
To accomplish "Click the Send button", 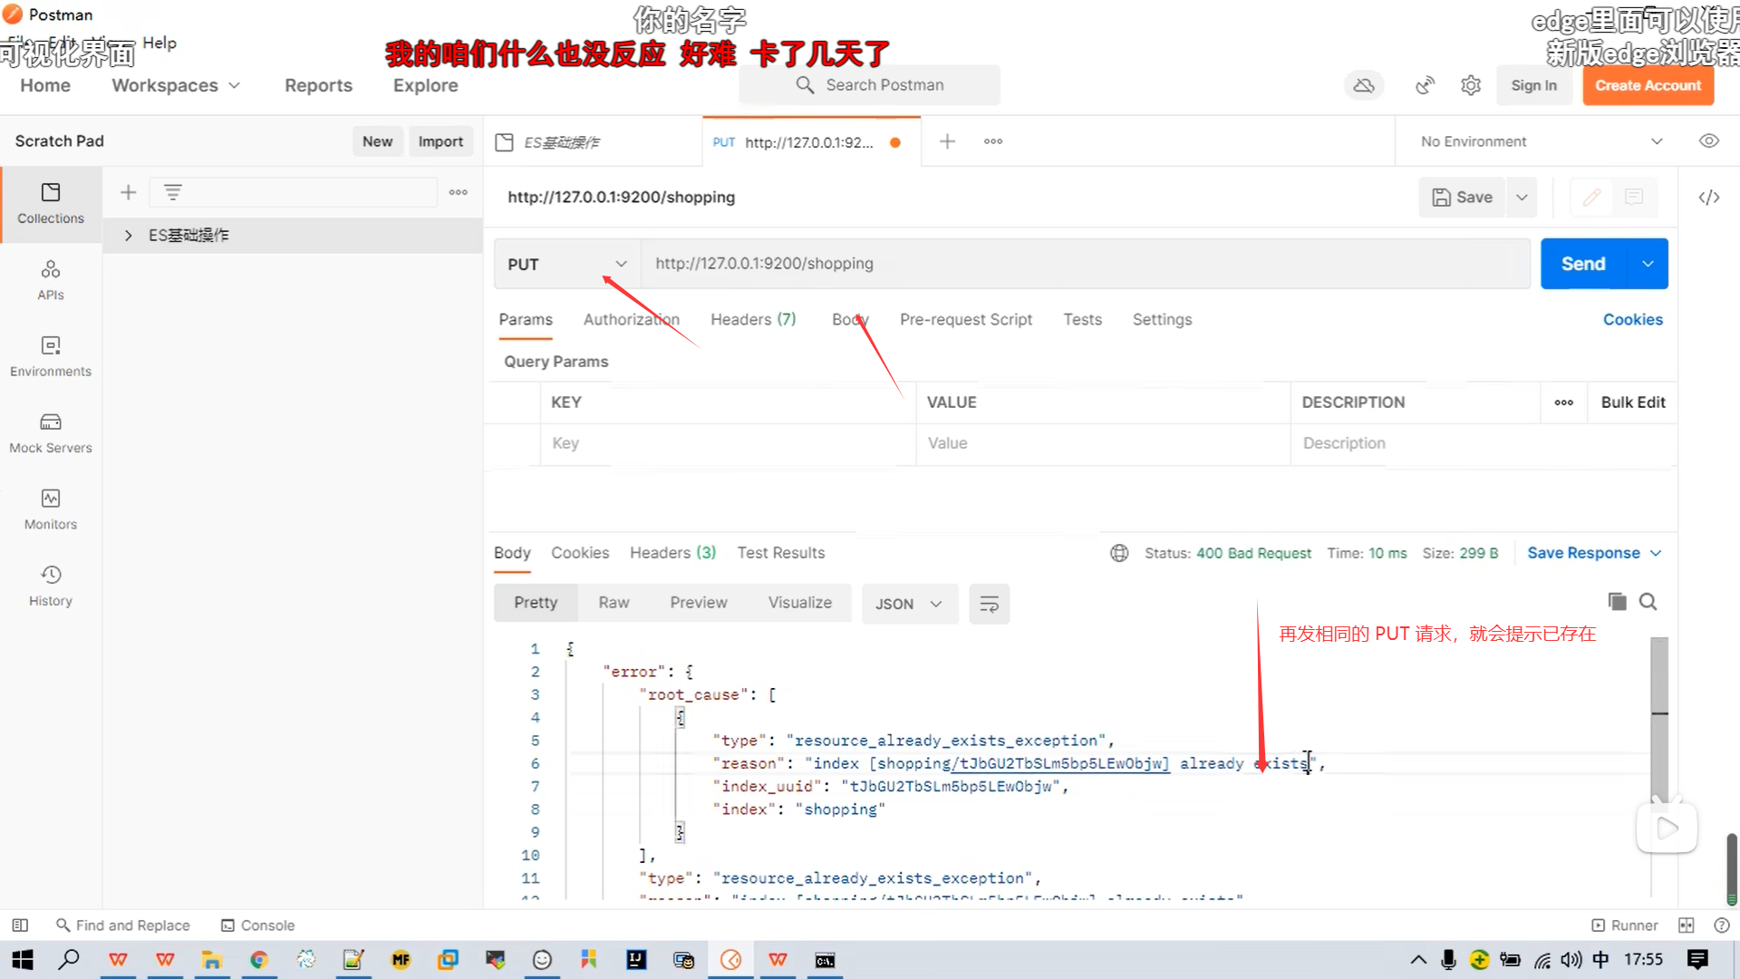I will point(1583,264).
